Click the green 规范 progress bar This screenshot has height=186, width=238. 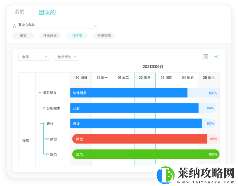click(x=146, y=154)
